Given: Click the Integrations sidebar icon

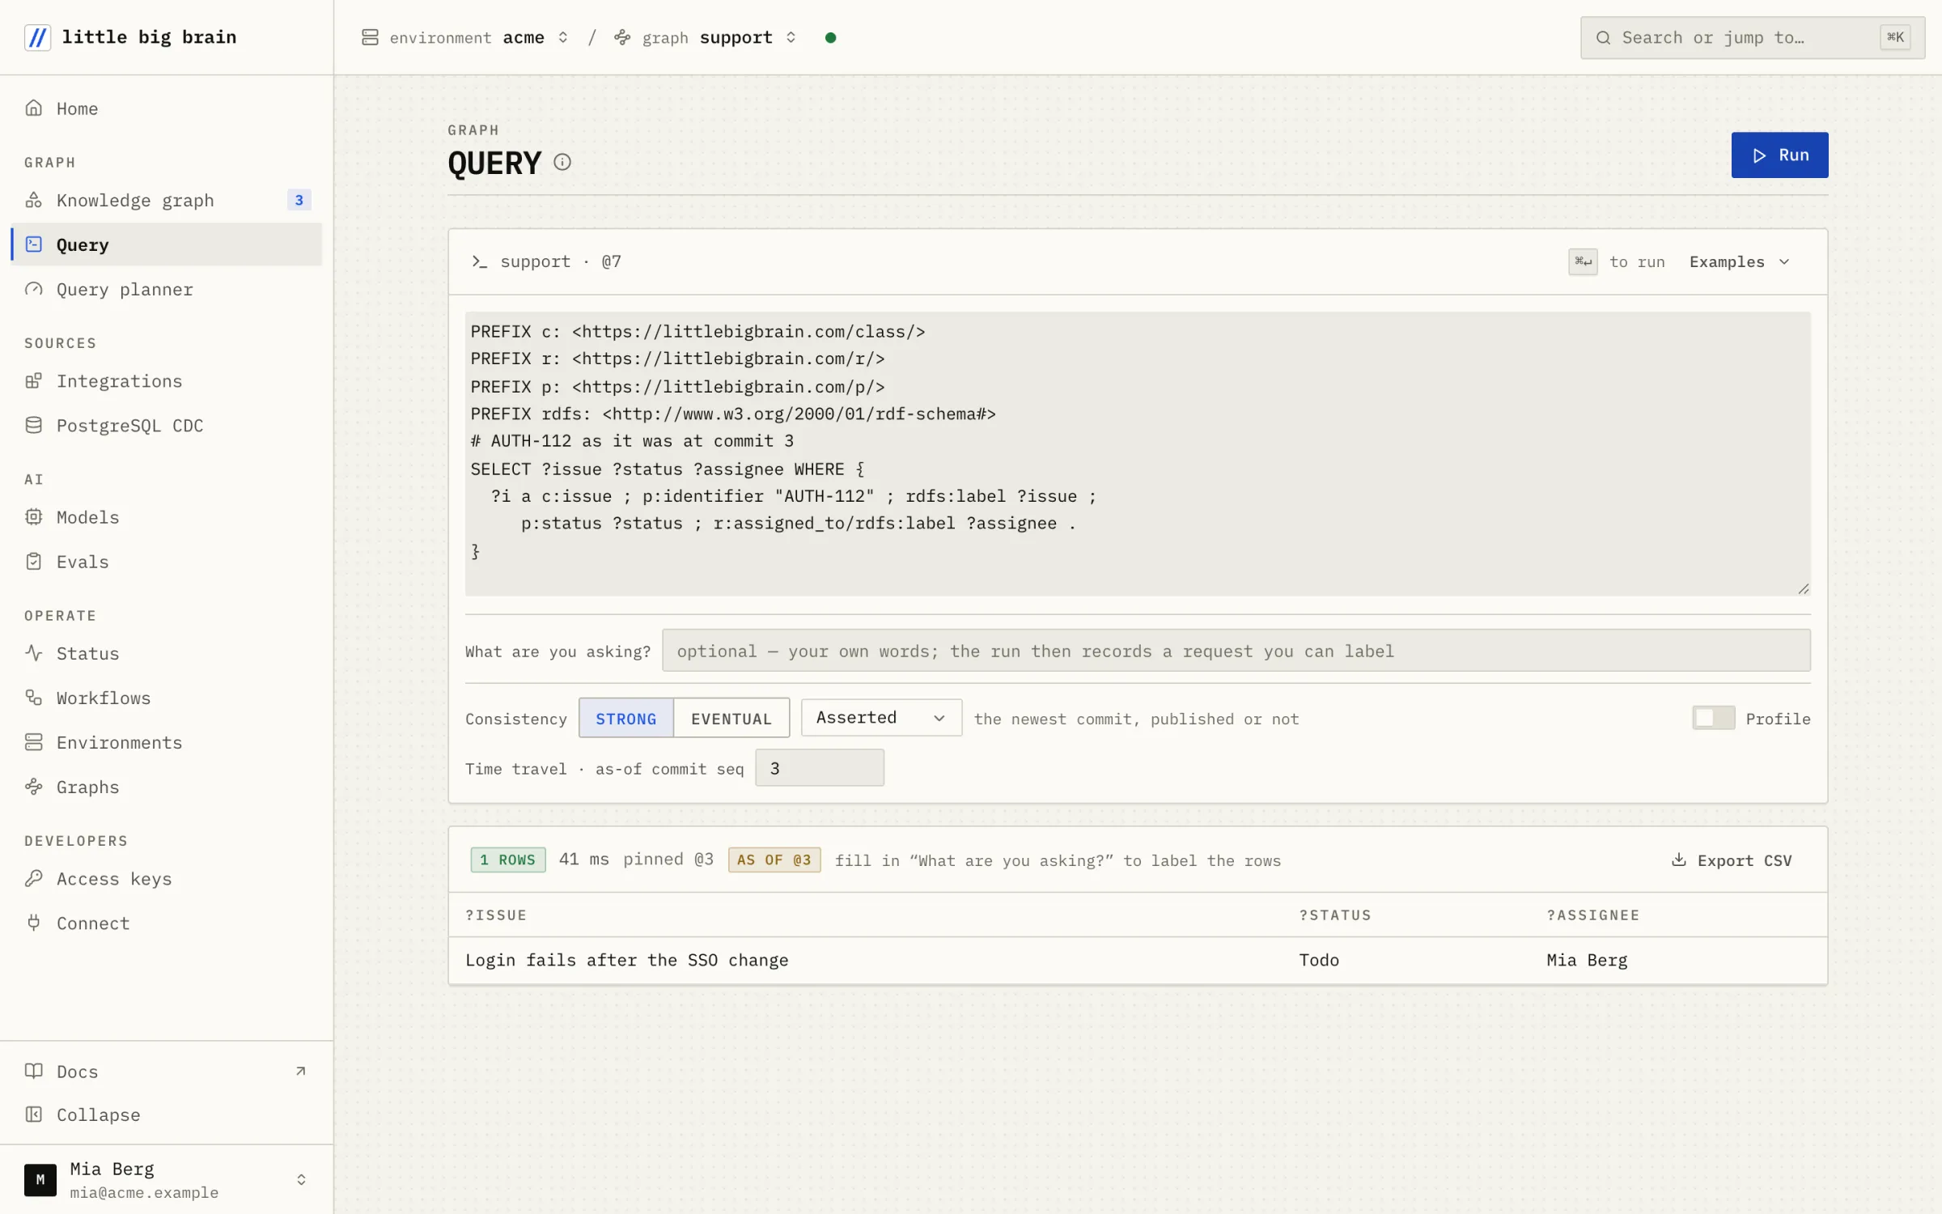Looking at the screenshot, I should coord(33,380).
